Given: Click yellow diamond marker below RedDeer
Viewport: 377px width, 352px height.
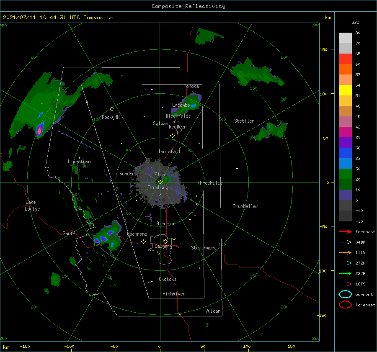Looking at the screenshot, I should point(172,136).
